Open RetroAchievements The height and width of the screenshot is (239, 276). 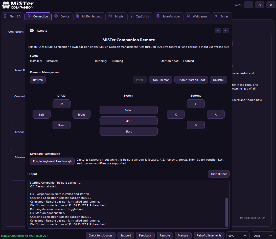coord(209,235)
